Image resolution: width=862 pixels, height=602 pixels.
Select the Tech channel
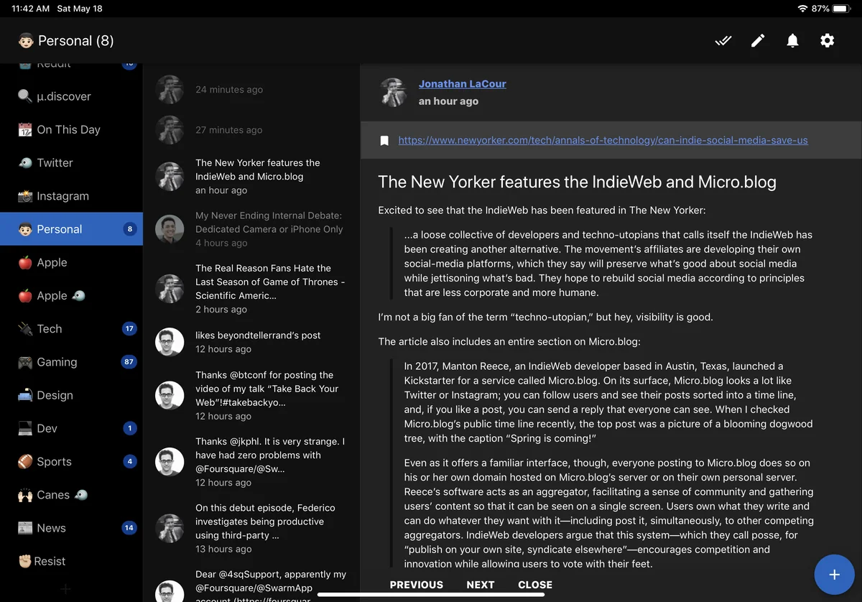(x=50, y=329)
